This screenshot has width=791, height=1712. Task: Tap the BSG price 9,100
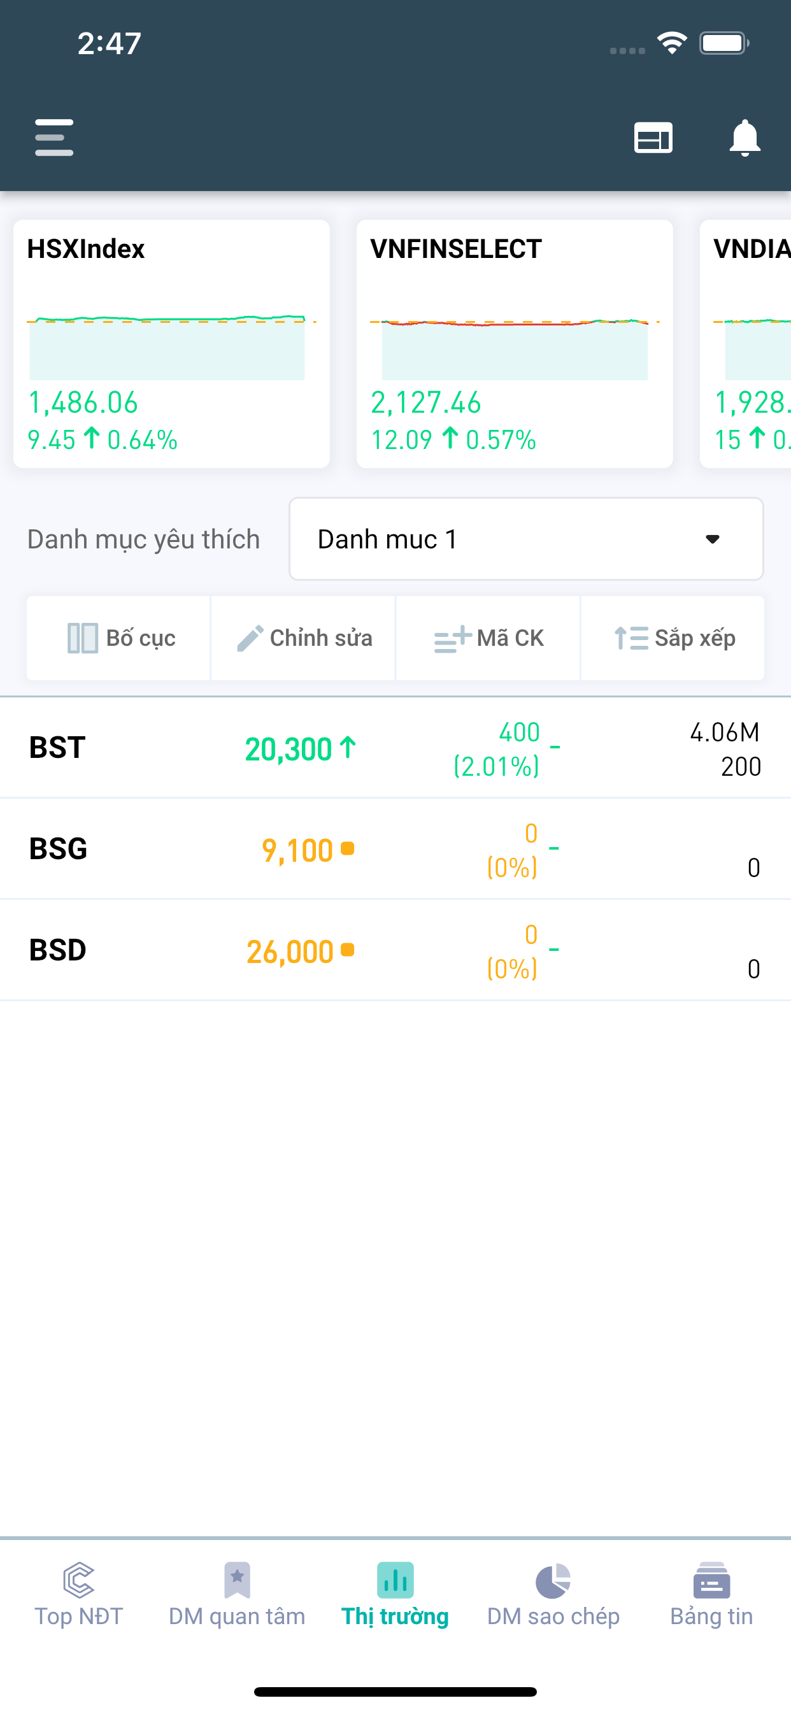(x=298, y=850)
